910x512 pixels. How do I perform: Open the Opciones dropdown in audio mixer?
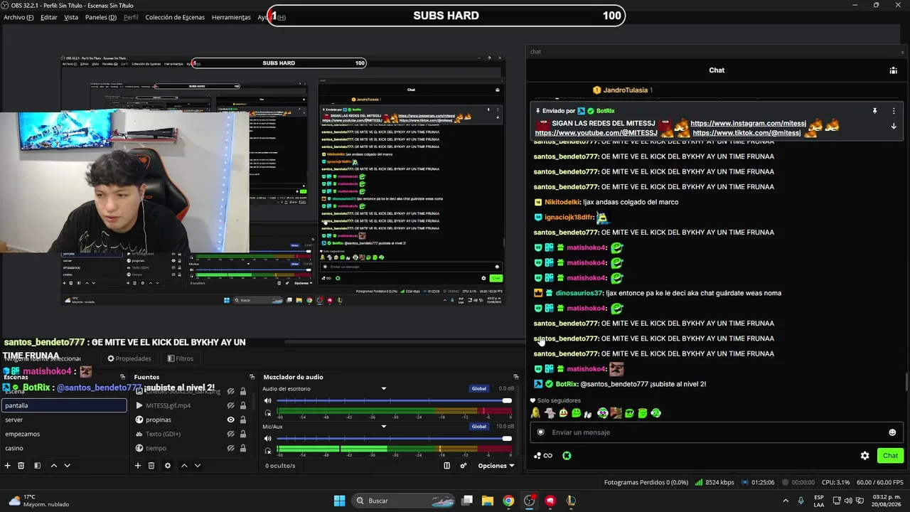[x=496, y=466]
